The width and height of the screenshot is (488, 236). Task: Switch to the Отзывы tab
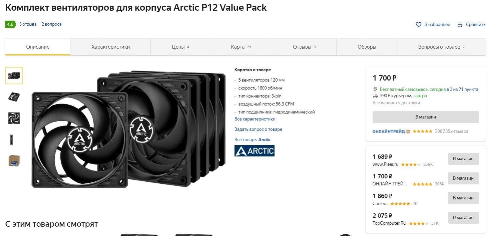click(x=304, y=47)
